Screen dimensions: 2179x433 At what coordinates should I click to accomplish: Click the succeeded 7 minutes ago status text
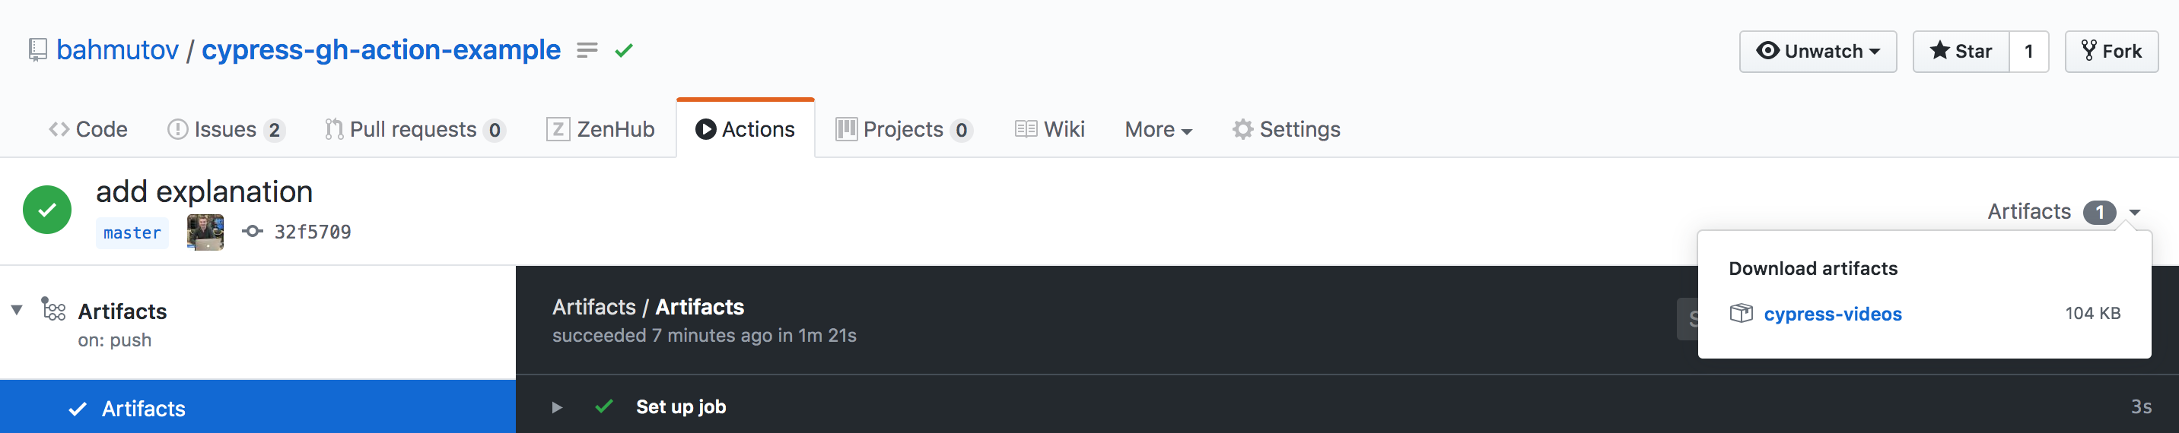tap(705, 336)
